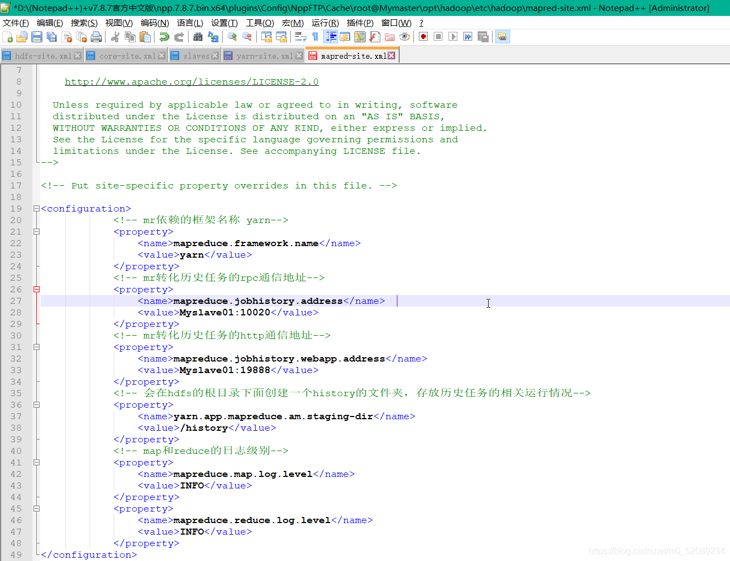Cut selection using scissors icon

tap(115, 37)
